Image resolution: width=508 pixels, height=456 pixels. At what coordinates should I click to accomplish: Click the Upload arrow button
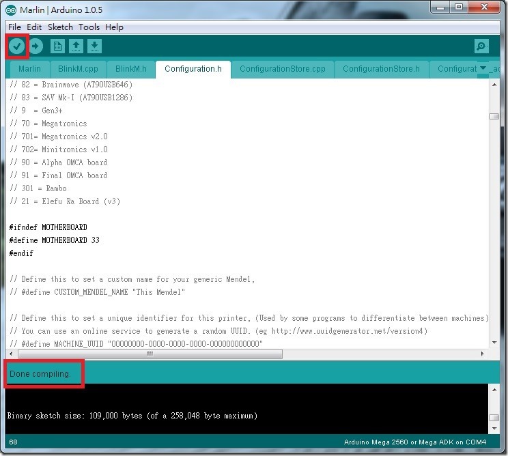click(x=36, y=46)
